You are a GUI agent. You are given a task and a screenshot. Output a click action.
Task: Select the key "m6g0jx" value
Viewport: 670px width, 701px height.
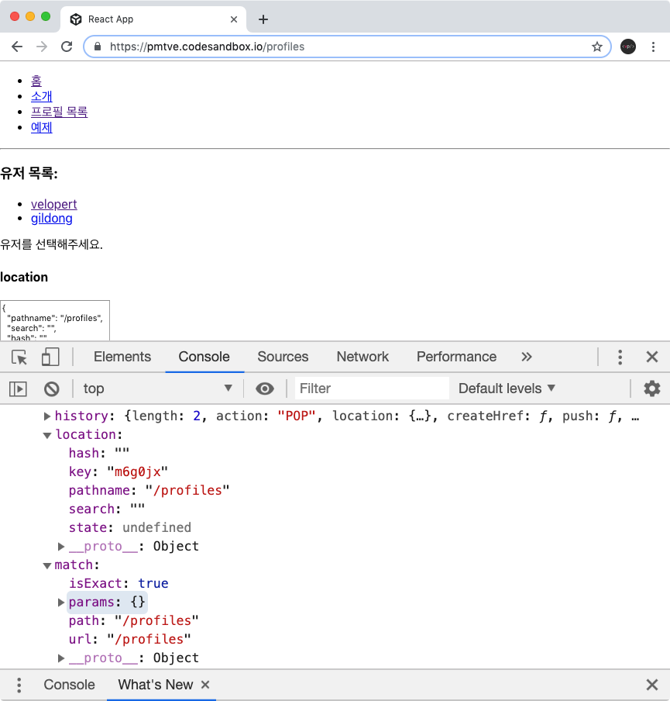click(137, 472)
